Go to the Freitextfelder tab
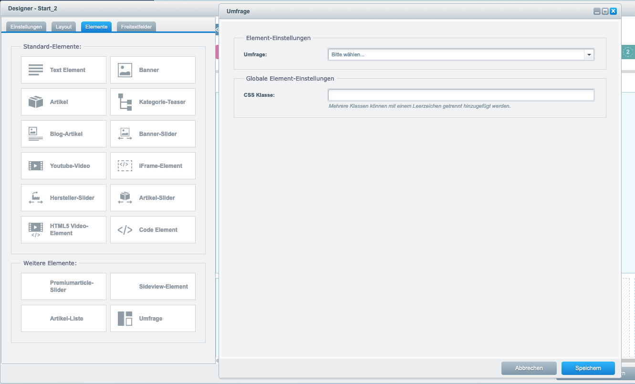This screenshot has height=384, width=635. coord(136,27)
